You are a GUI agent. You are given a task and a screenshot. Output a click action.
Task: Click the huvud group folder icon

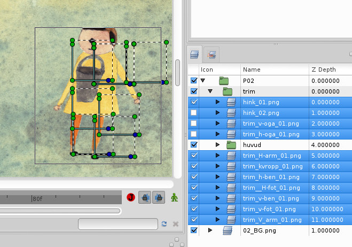[x=231, y=145]
